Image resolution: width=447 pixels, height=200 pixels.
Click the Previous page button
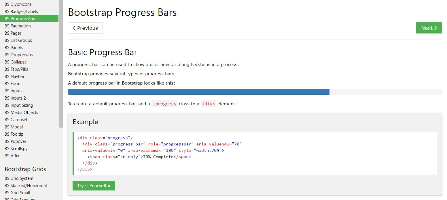coord(85,28)
